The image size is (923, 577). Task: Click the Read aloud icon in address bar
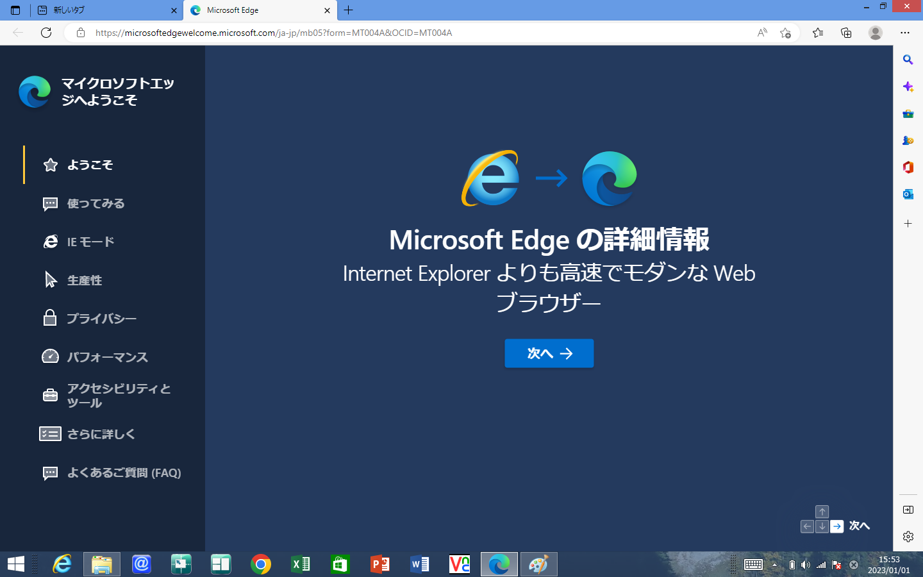point(762,33)
